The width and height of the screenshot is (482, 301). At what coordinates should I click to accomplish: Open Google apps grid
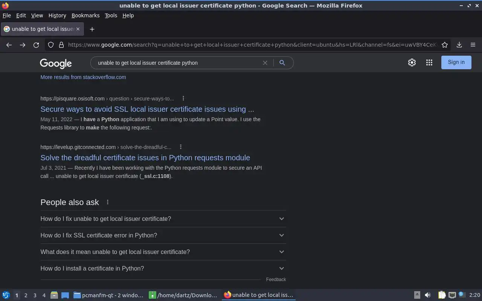tap(429, 62)
